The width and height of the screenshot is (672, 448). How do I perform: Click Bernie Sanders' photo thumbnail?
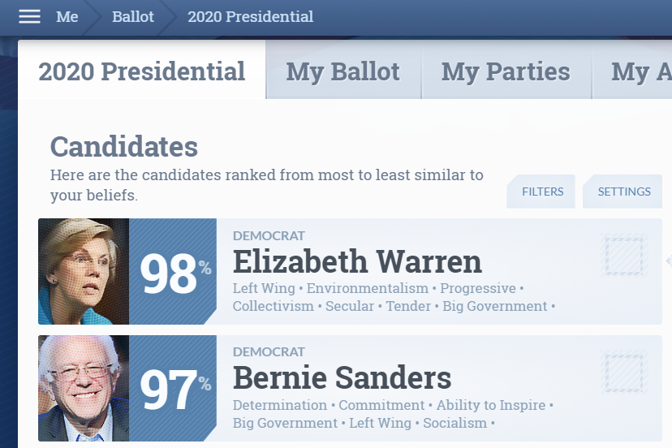click(x=84, y=388)
